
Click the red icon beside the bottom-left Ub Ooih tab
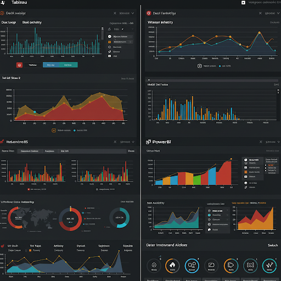tap(2, 246)
